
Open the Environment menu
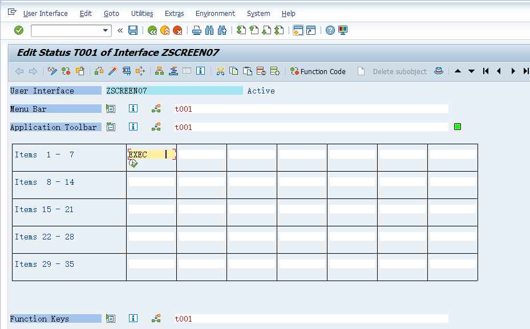[x=215, y=13]
